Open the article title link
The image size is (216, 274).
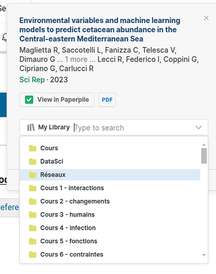100,30
